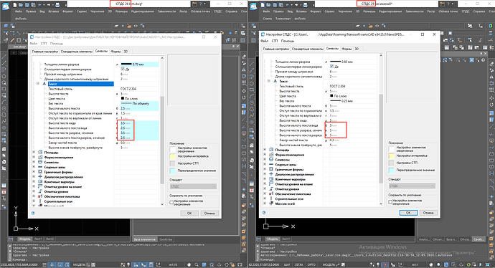The image size is (495, 268).
Task: Open Лист1 layout tab in СПДС 25 window
Action: click(286, 239)
